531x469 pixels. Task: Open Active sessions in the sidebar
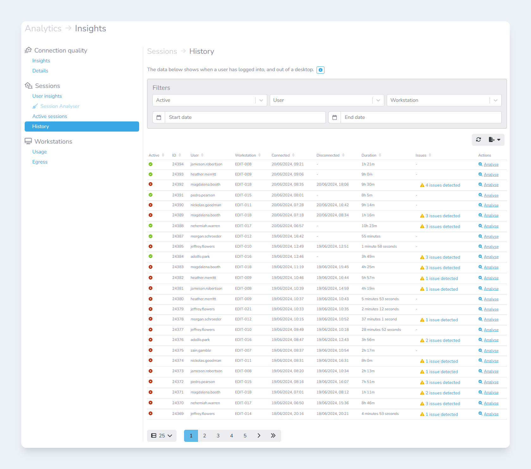[x=50, y=116]
